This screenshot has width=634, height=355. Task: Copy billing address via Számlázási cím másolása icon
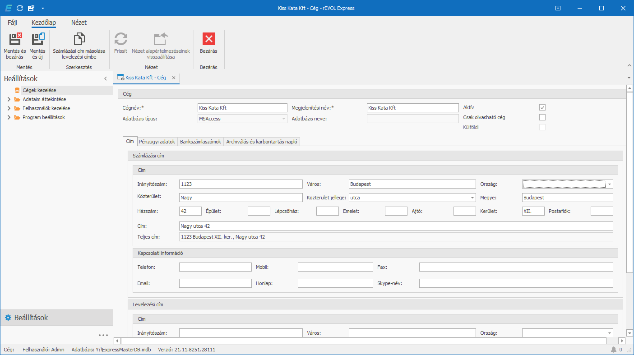(x=79, y=40)
